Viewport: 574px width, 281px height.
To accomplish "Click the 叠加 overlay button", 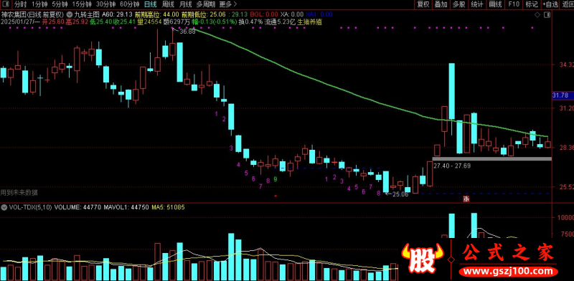I will tap(441, 4).
